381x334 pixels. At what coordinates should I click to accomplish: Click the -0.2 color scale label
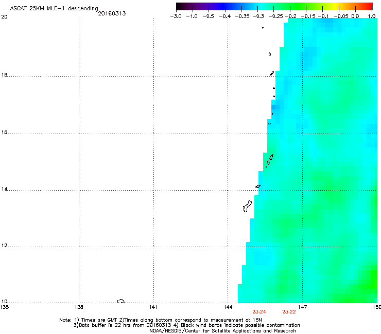pos(290,16)
